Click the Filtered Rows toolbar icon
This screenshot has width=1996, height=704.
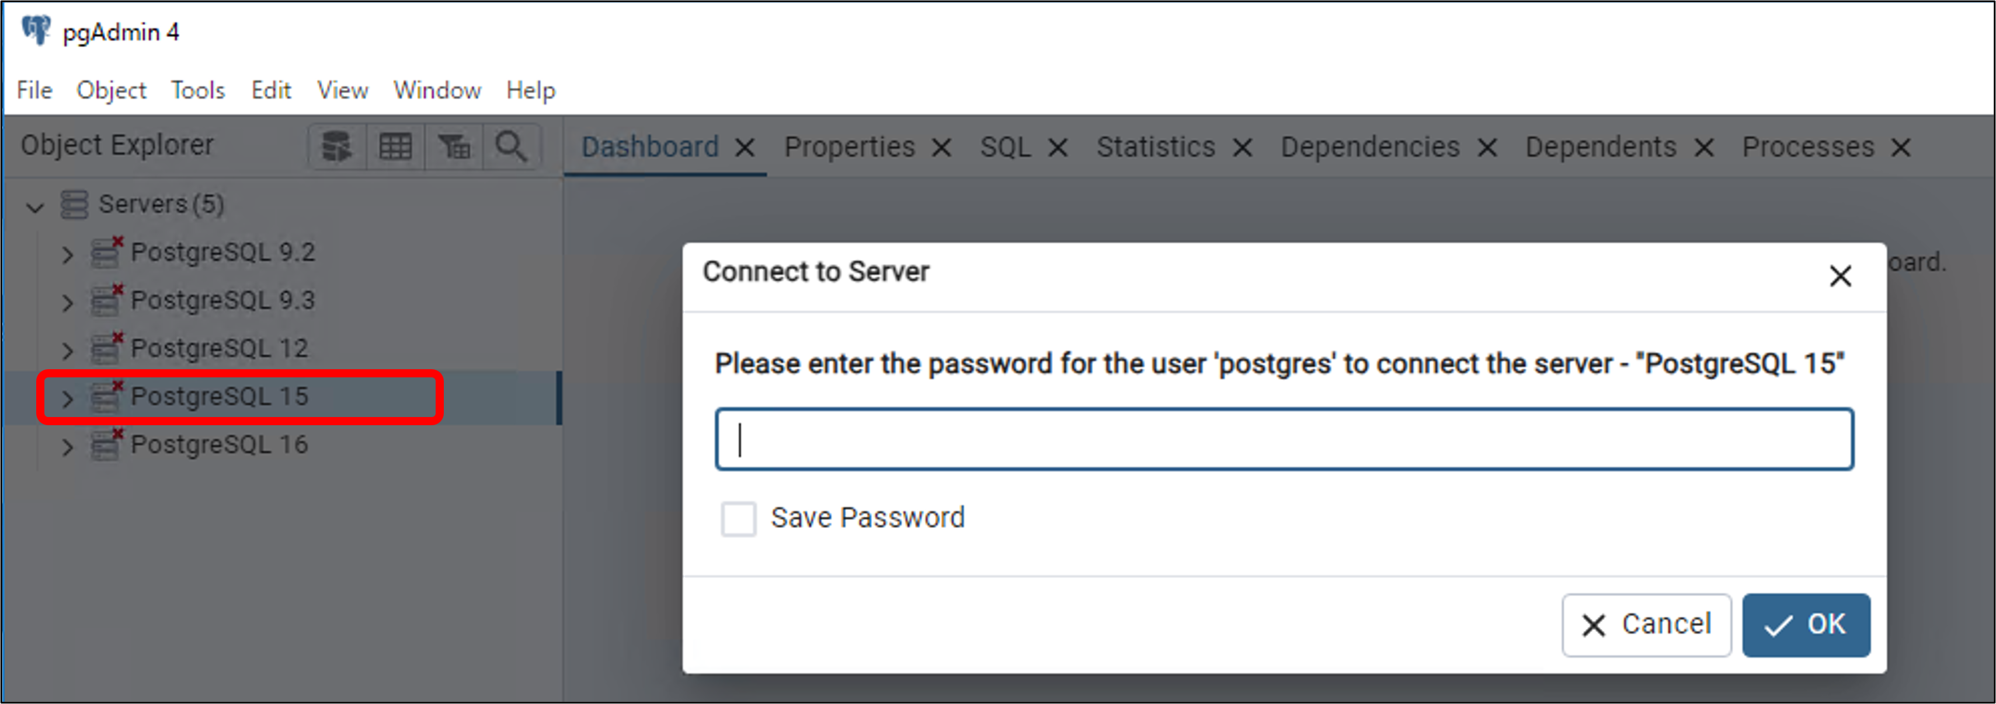454,146
